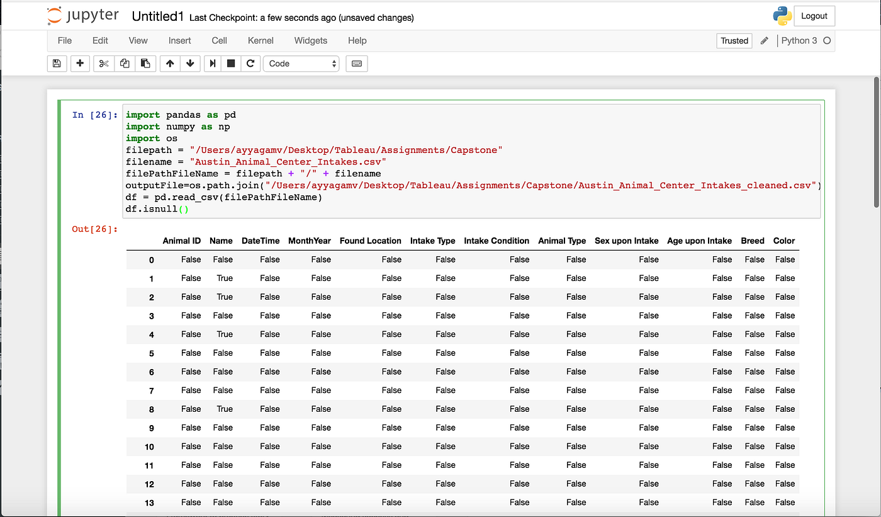Image resolution: width=881 pixels, height=517 pixels.
Task: Click the Logout button
Action: pos(814,15)
